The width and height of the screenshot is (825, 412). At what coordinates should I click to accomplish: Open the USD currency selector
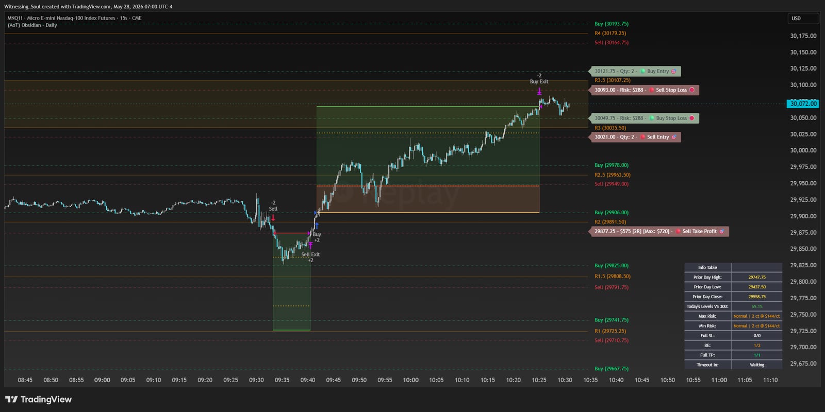pyautogui.click(x=803, y=19)
